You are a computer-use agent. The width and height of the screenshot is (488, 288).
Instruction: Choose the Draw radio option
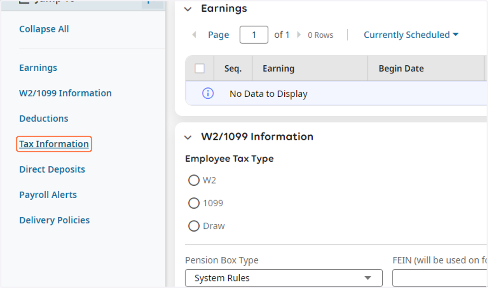[194, 226]
